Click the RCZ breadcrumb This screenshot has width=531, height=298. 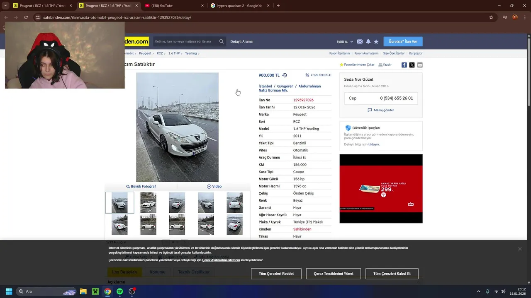pyautogui.click(x=160, y=53)
